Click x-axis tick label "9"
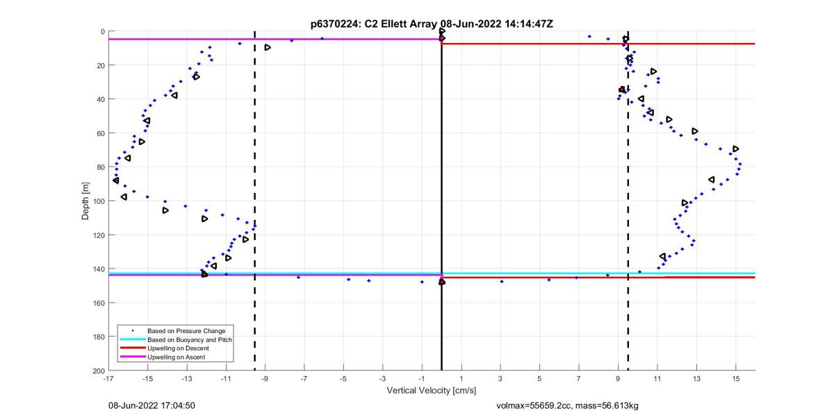 [x=618, y=380]
